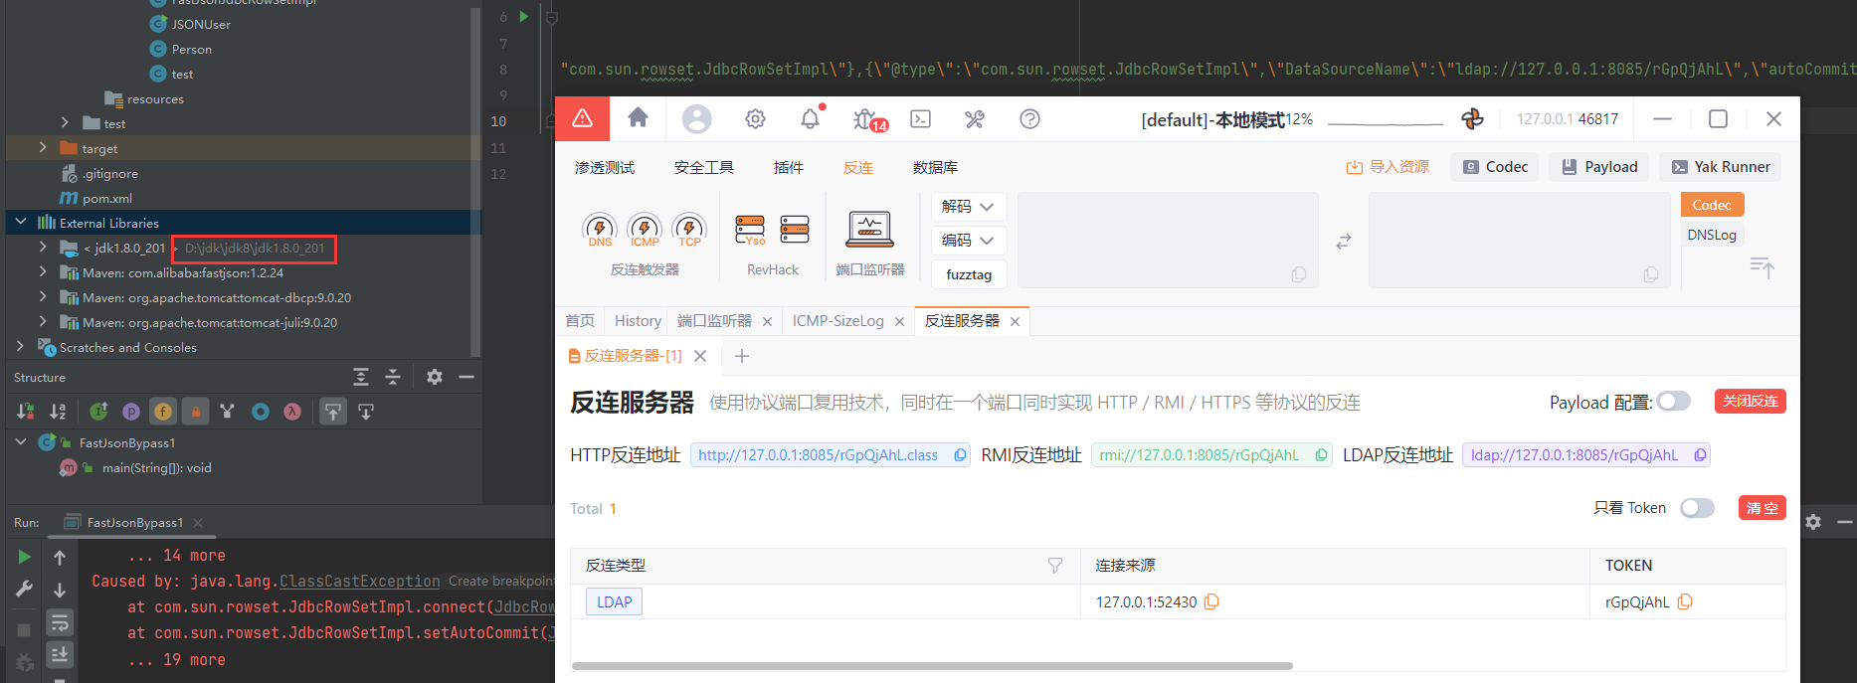Click the codec input text area
The width and height of the screenshot is (1857, 683).
[x=1168, y=241]
